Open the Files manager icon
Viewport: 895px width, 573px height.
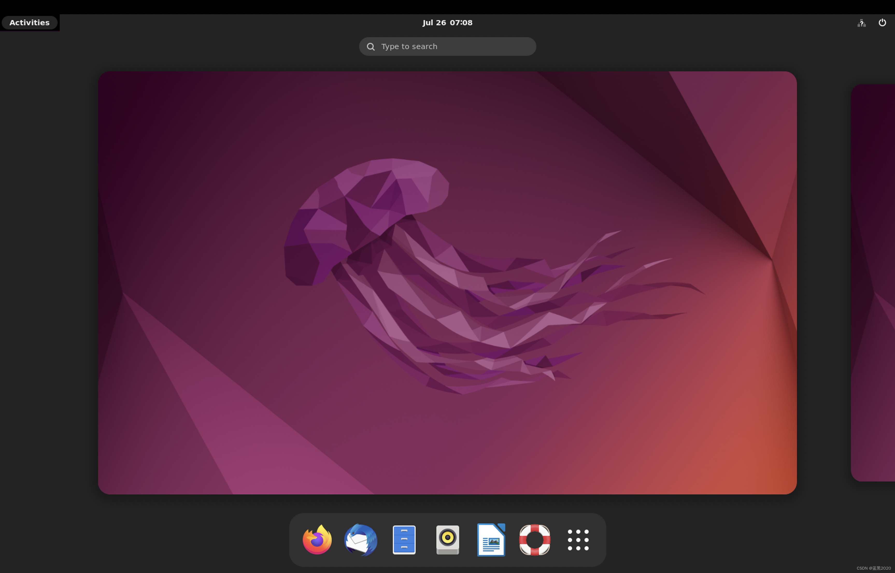coord(404,540)
